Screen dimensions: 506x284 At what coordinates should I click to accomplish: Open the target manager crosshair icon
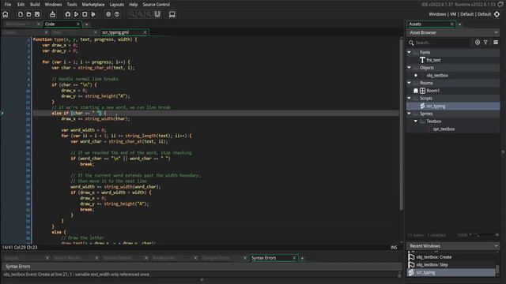coord(497,14)
